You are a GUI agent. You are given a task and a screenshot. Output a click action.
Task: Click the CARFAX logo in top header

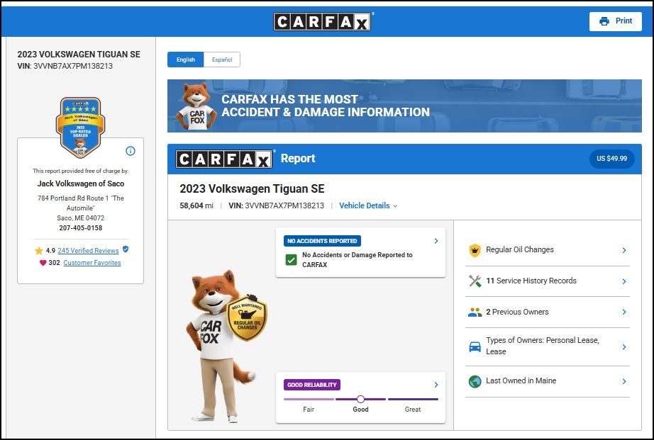[x=322, y=21]
